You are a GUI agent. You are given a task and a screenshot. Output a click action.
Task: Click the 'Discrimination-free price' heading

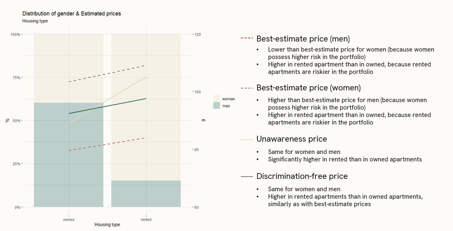[x=302, y=176]
